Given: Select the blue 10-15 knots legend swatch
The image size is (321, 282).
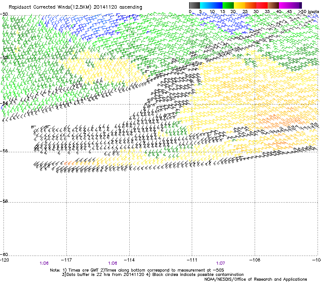Looking at the screenshot, I should pyautogui.click(x=216, y=5).
